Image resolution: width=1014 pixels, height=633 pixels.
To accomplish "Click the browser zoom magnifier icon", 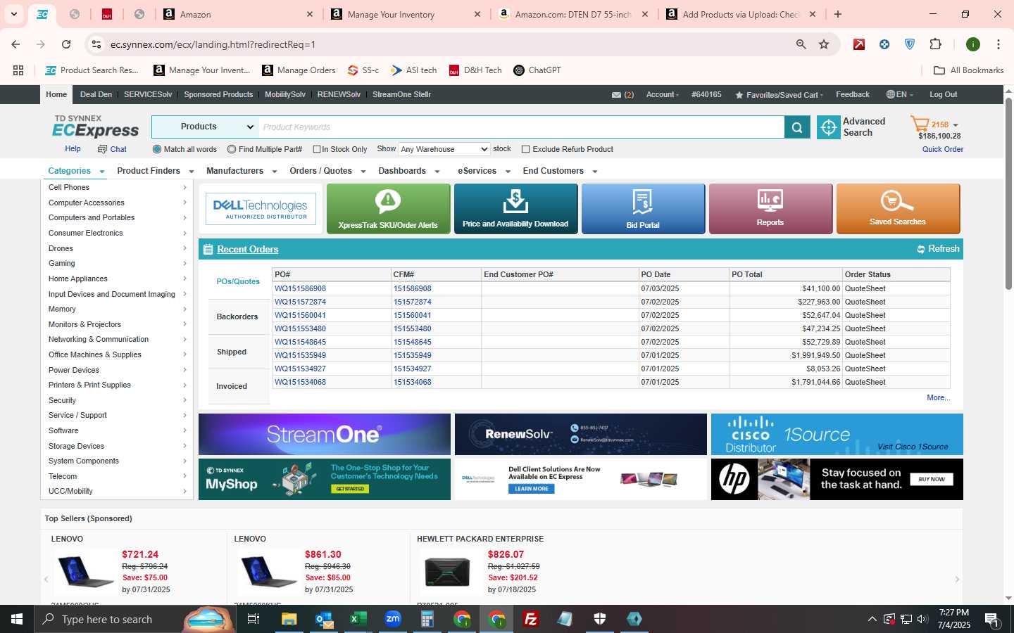I will [801, 44].
